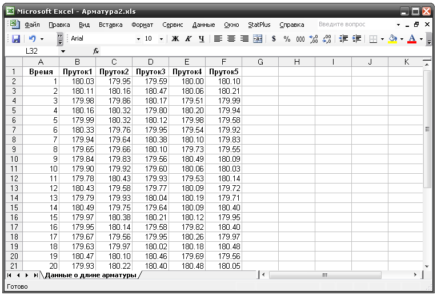Click the horizontal scrollbar thumb

click(x=325, y=275)
